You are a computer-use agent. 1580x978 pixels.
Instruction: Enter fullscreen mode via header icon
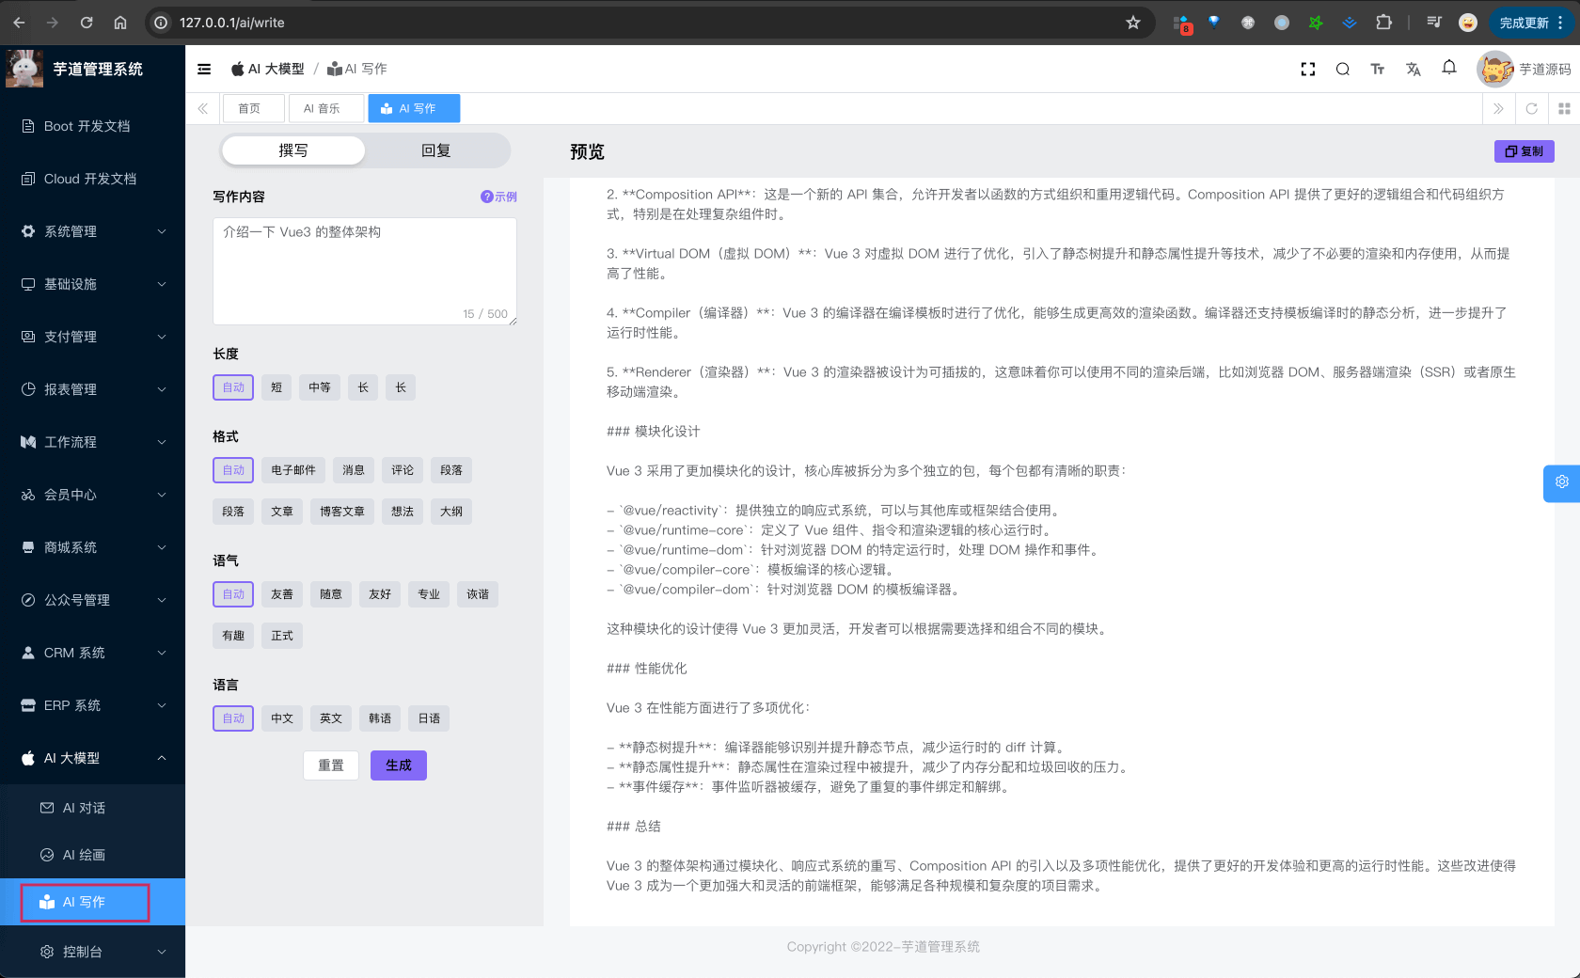(1307, 69)
